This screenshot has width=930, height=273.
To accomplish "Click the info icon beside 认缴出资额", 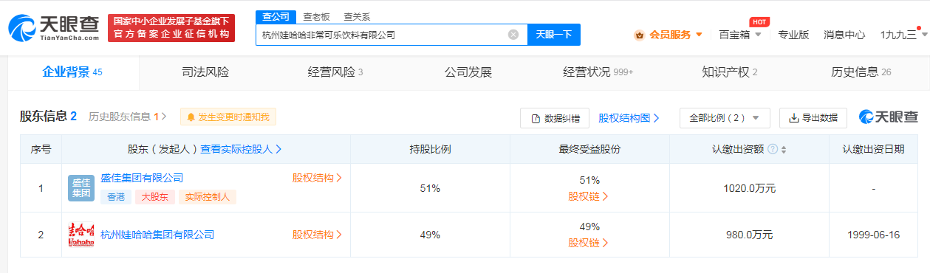I will (x=773, y=149).
